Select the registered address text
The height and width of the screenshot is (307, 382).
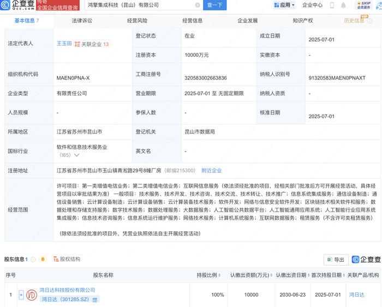(109, 171)
